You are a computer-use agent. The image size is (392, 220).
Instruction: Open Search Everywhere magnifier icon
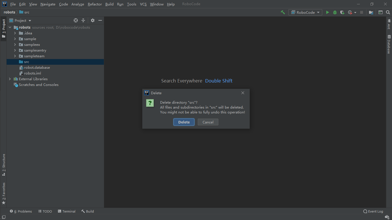(x=388, y=12)
